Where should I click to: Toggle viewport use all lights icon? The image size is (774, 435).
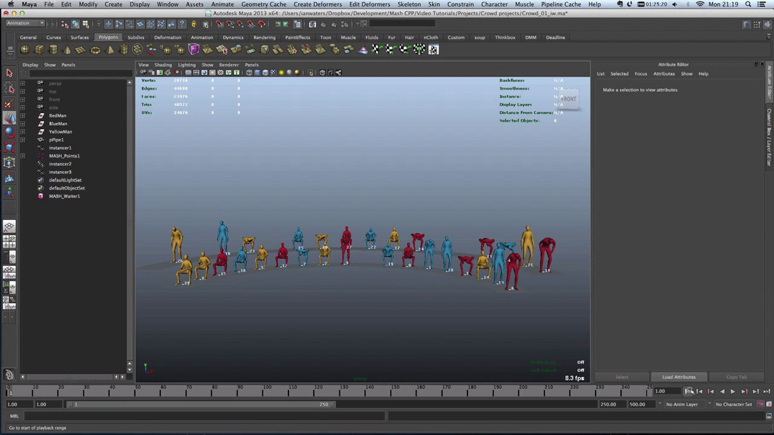pyautogui.click(x=281, y=72)
